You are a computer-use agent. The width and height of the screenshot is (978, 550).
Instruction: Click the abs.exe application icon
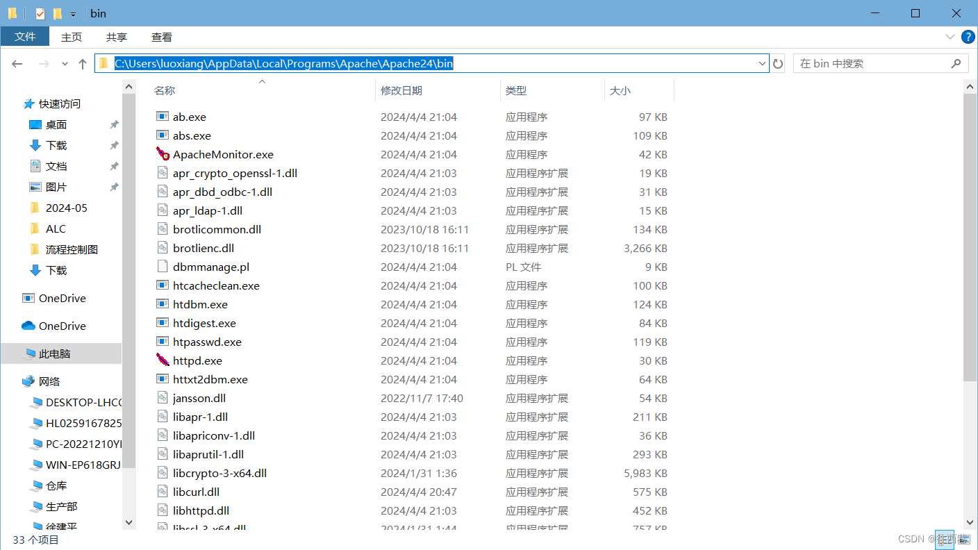[x=163, y=135]
